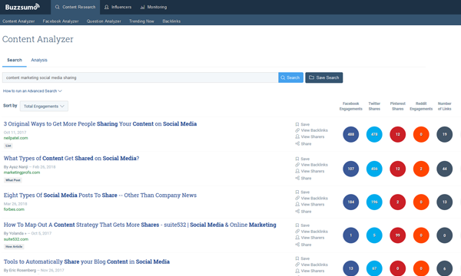View Backlinks for Tools to Automatically Share article

[x=311, y=264]
